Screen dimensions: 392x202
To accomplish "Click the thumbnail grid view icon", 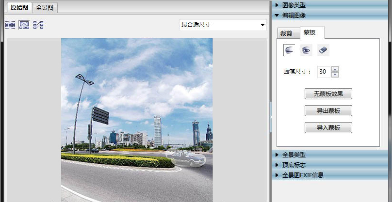I will [x=10, y=25].
